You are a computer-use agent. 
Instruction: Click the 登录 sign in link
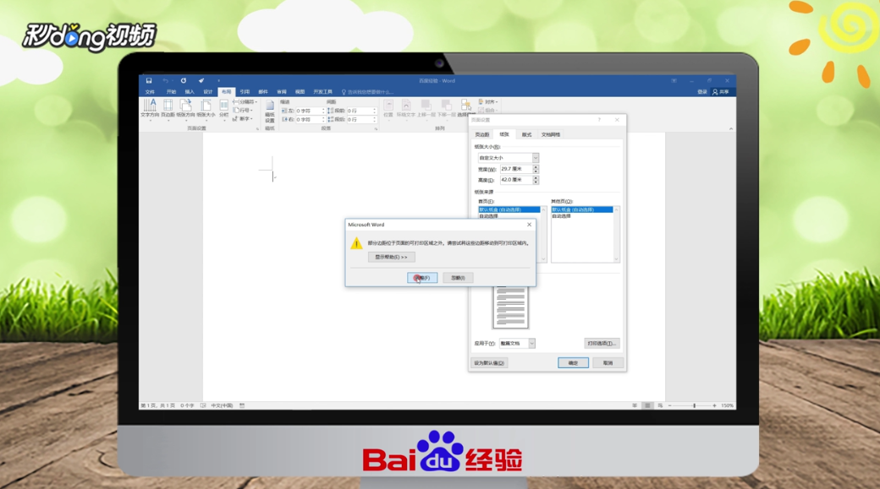702,92
